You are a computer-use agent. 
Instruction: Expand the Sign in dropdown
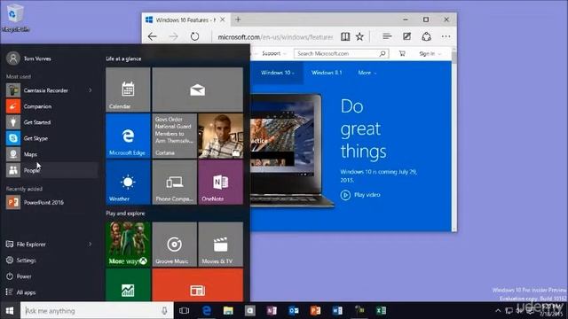tap(430, 53)
